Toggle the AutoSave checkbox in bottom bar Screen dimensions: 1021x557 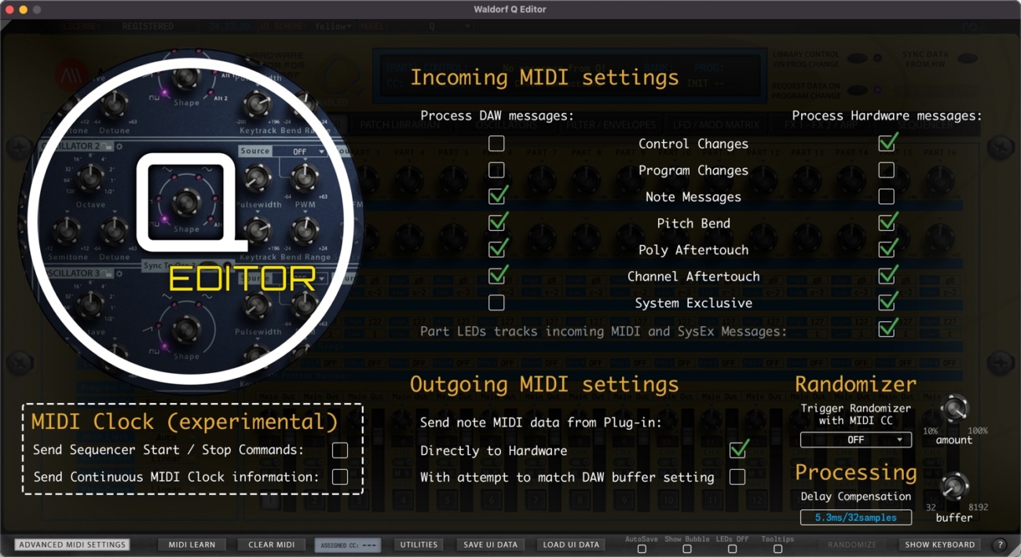(x=642, y=549)
